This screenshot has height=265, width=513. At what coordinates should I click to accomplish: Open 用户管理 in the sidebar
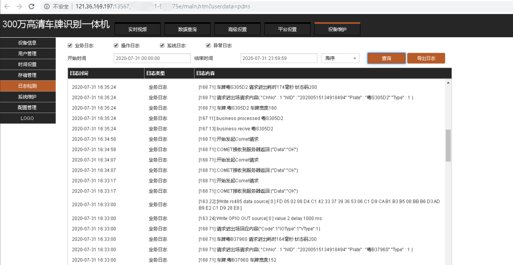tap(28, 54)
